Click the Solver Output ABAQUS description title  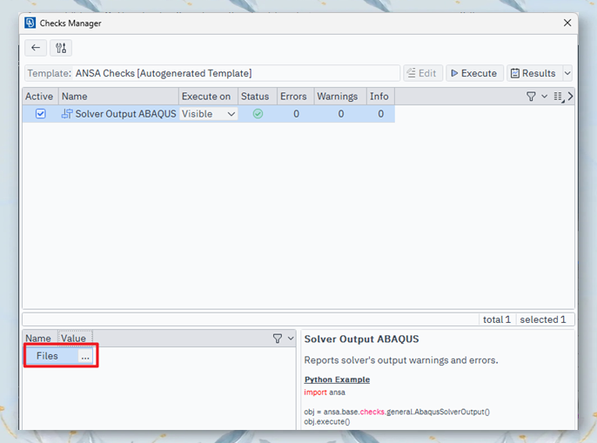point(361,339)
